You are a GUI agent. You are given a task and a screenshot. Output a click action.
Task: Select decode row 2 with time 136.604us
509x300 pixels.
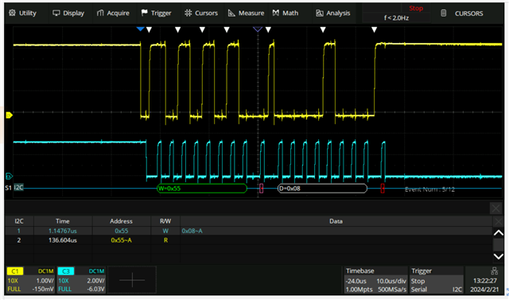point(249,240)
